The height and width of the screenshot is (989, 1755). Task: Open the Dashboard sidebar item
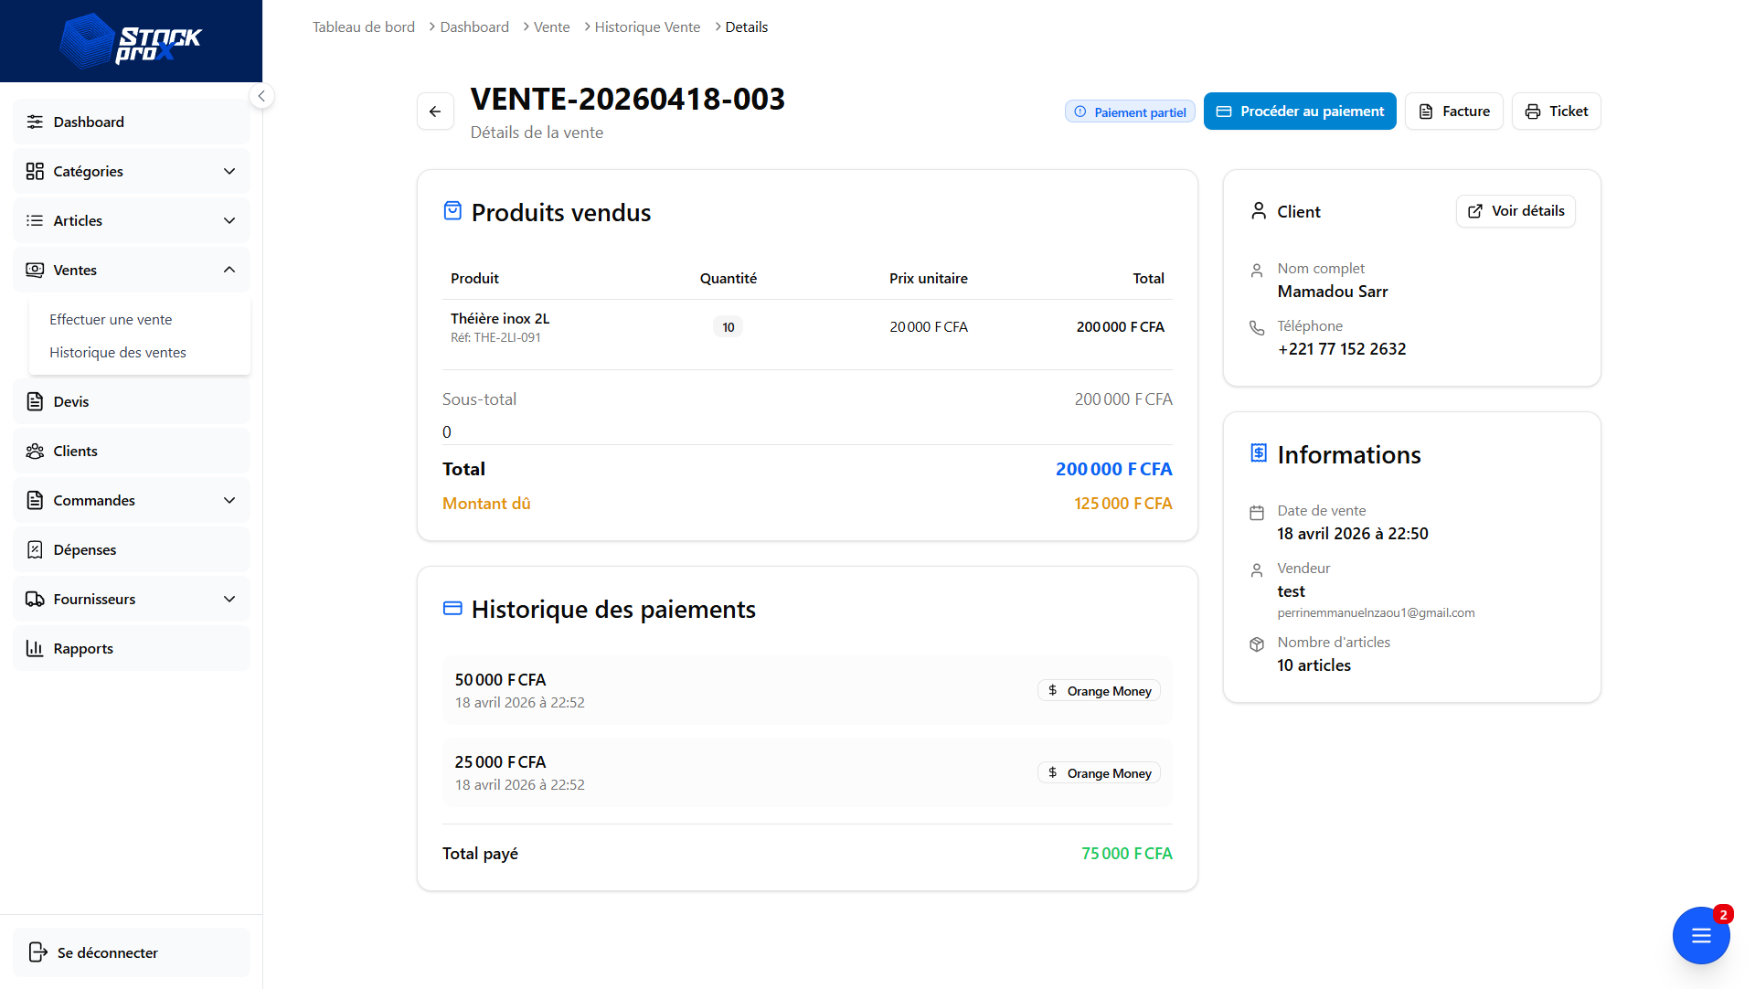click(131, 122)
